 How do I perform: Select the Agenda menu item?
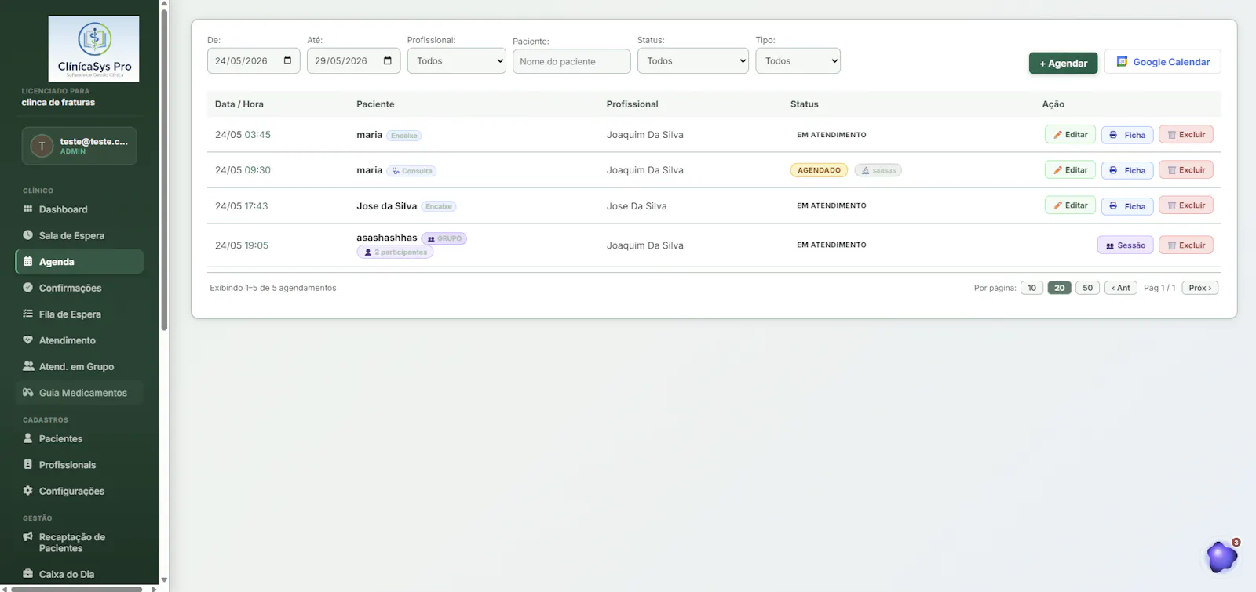[x=79, y=262]
